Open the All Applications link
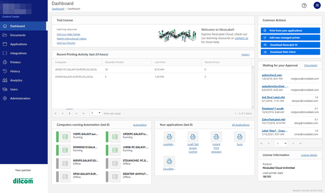 point(240,125)
